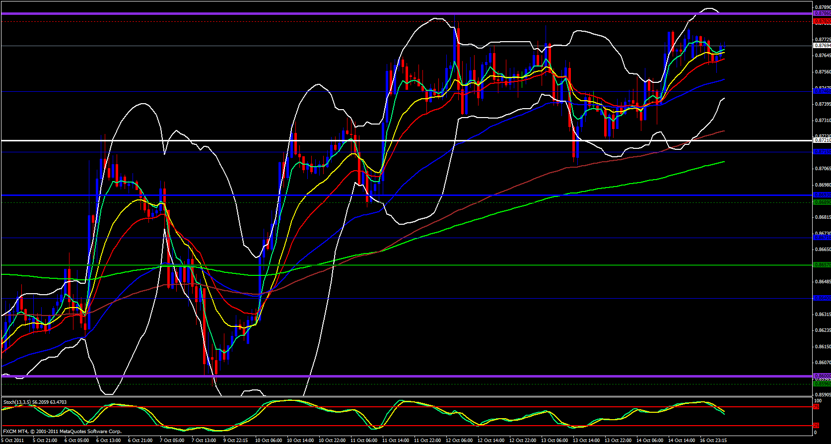The image size is (831, 444).
Task: Click the purple 0.86000 support level label
Action: coord(822,376)
